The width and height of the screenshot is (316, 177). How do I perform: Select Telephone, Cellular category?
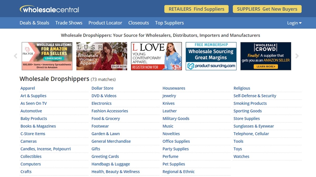251,134
